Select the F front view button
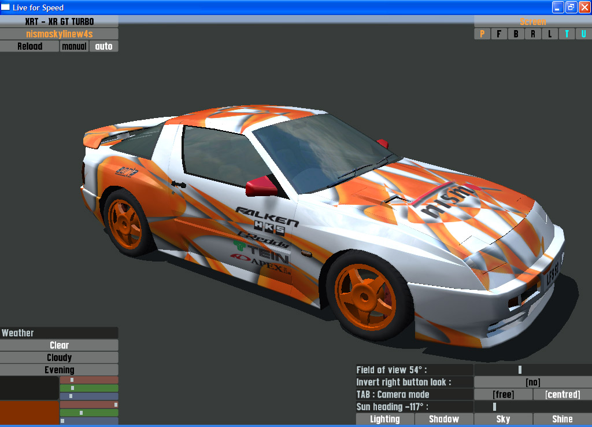Viewport: 592px width, 427px height. pyautogui.click(x=499, y=34)
